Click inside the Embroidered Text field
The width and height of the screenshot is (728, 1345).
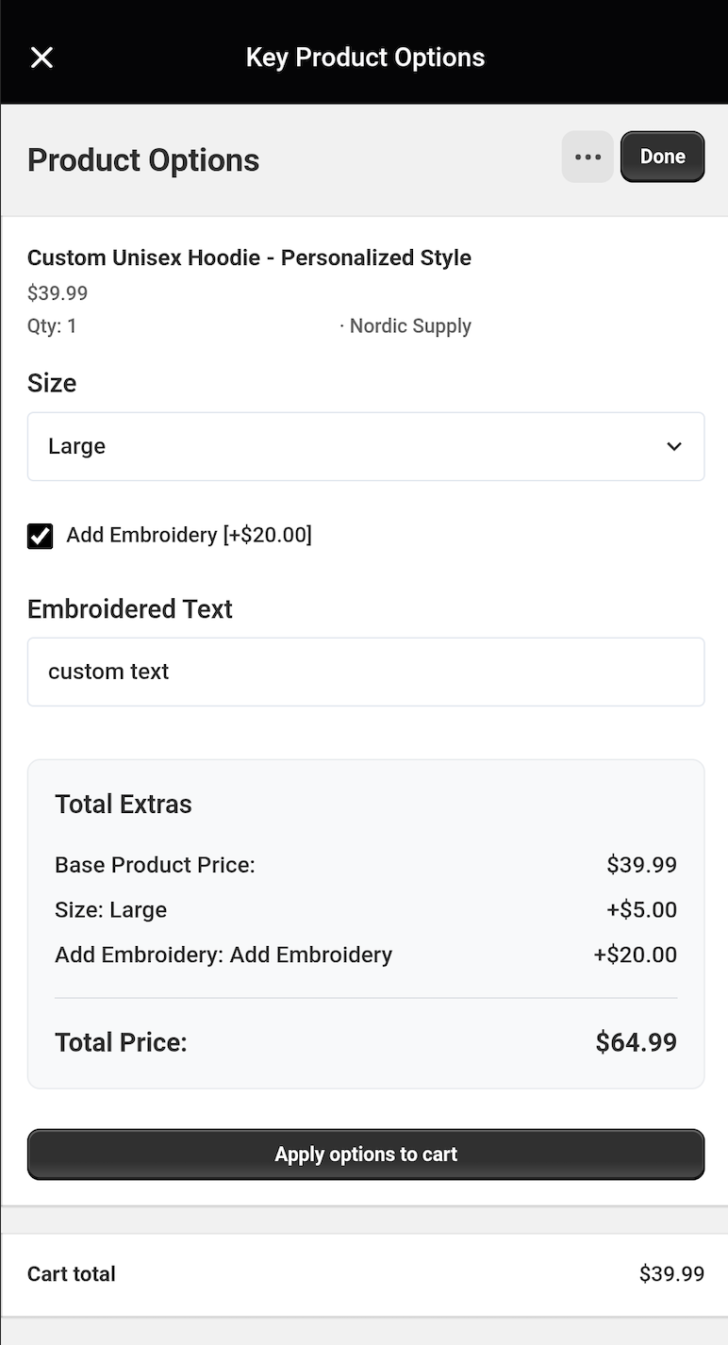pos(366,672)
